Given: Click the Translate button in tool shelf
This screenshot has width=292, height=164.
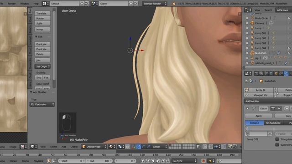Looking at the screenshot, I should (42, 13).
